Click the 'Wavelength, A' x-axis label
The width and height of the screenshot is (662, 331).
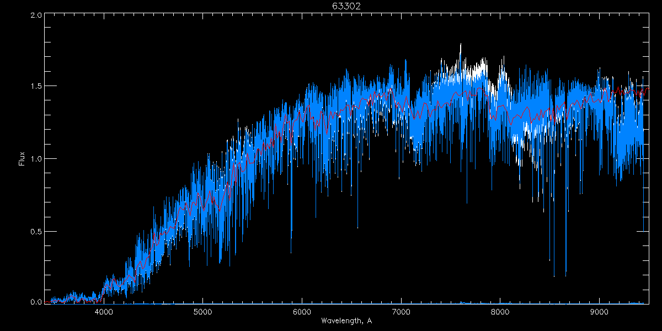click(x=346, y=321)
